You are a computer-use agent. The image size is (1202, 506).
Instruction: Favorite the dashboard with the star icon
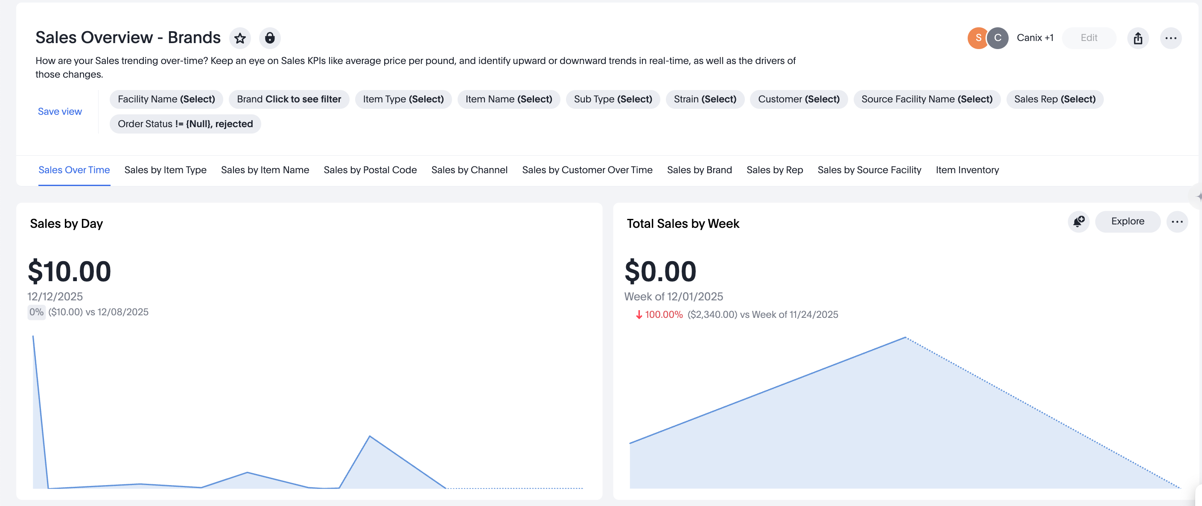click(x=240, y=38)
